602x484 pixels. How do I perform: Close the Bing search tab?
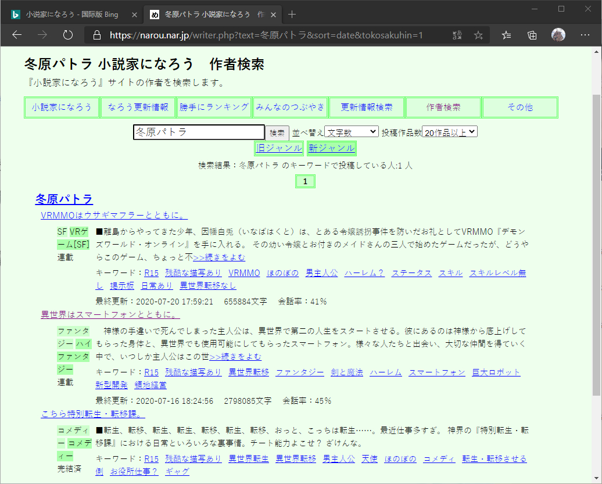(134, 15)
